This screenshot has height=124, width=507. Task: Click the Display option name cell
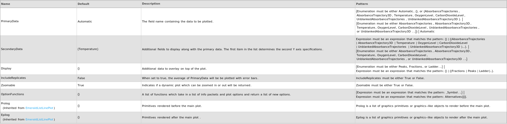[6, 69]
